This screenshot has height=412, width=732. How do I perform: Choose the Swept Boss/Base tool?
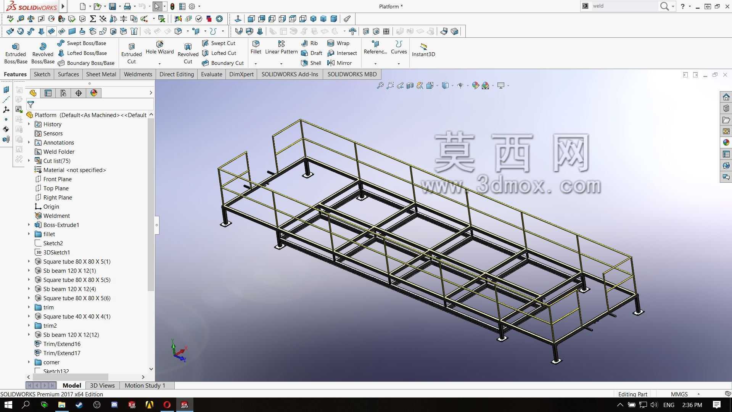[82, 43]
